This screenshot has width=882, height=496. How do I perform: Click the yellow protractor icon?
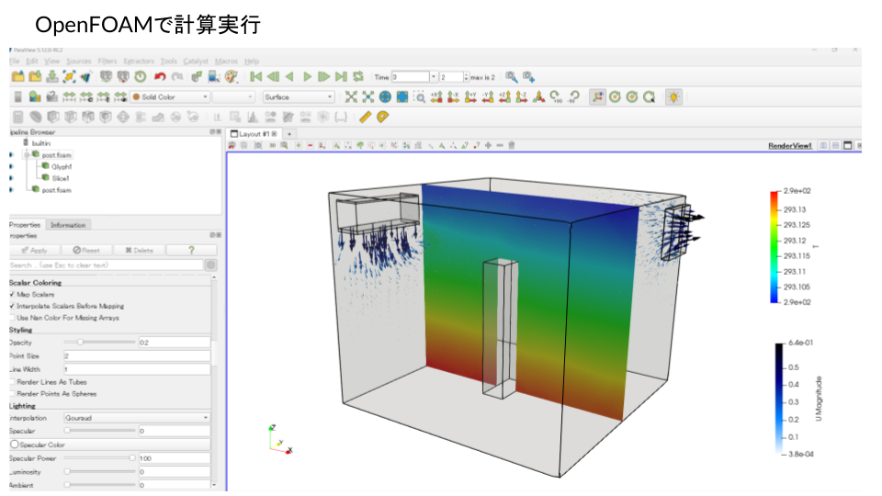click(x=382, y=117)
